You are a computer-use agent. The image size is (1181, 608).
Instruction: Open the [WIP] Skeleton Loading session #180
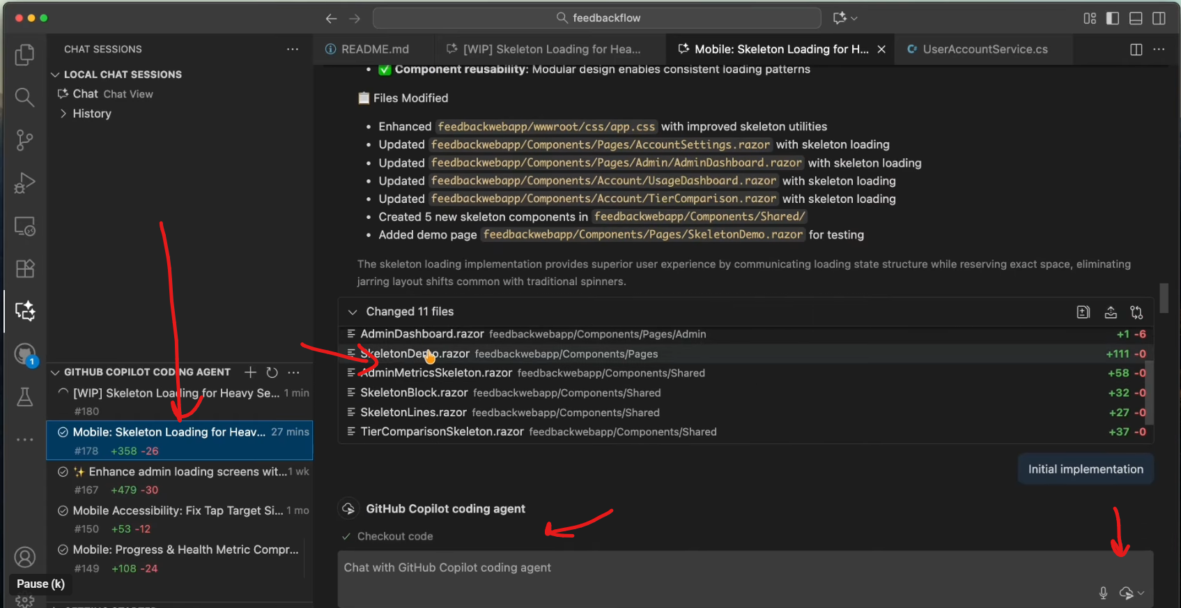(180, 402)
